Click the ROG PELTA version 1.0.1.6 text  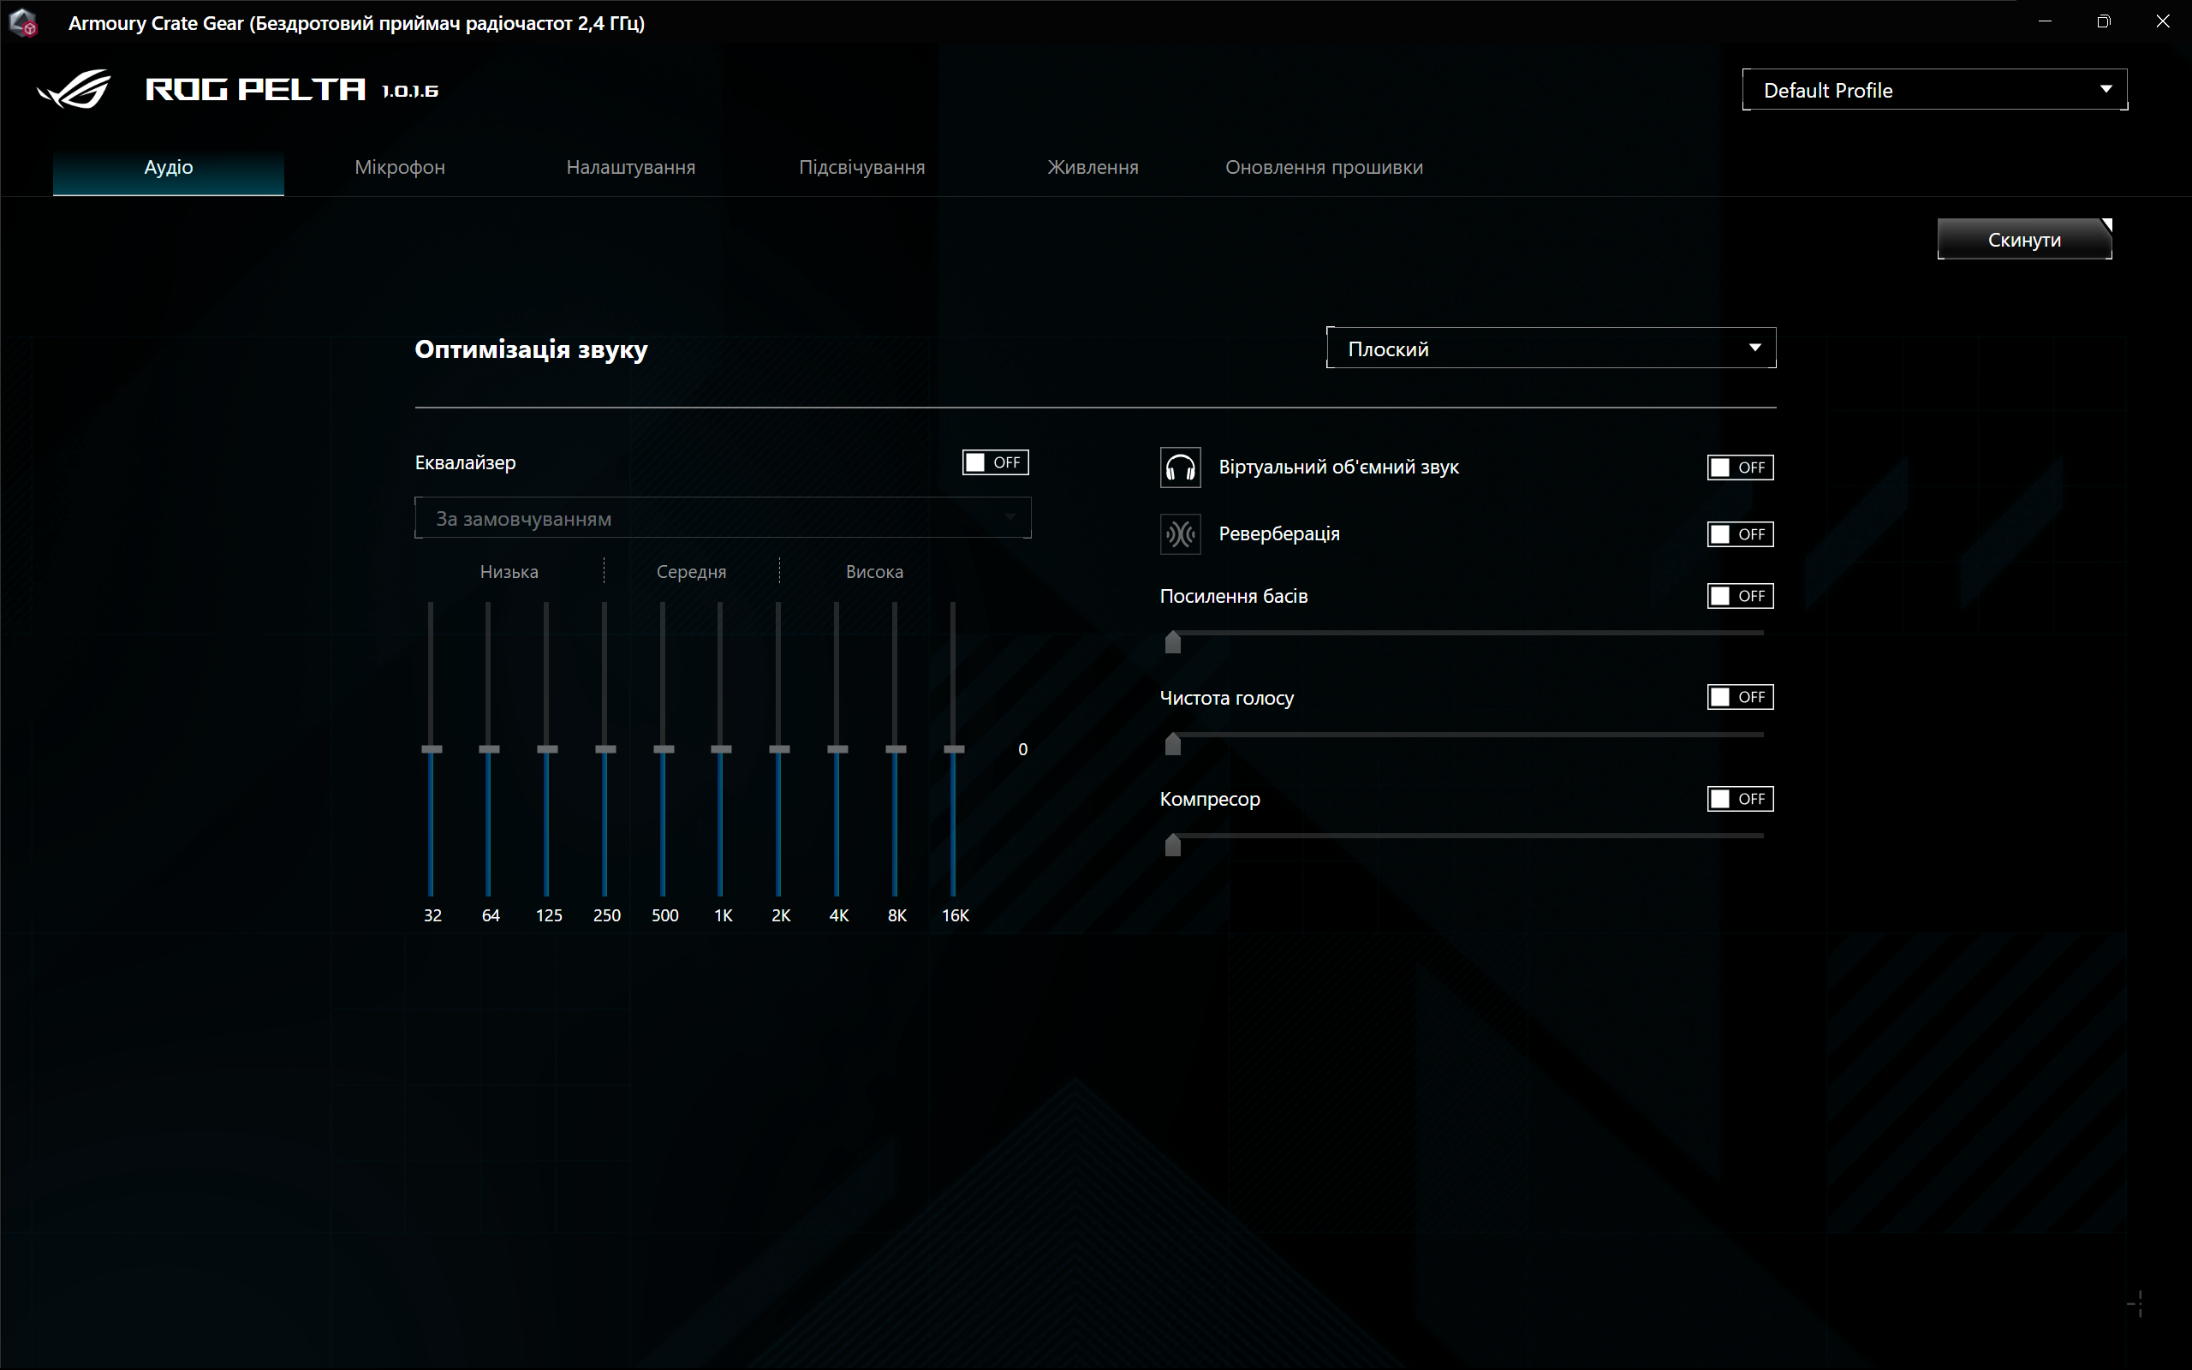[410, 91]
